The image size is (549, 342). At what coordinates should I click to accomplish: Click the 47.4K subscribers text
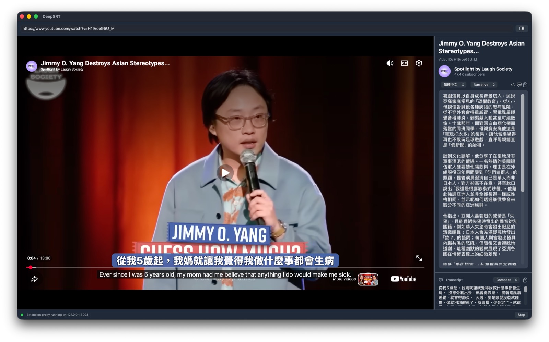pos(469,74)
